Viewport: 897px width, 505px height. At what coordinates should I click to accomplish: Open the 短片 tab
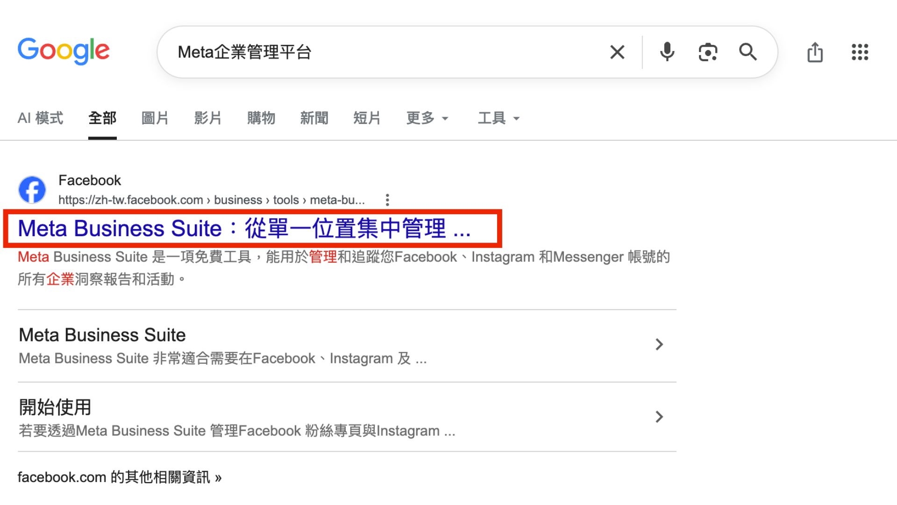tap(367, 118)
